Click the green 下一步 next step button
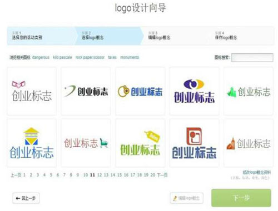Screen dimensions: 278x211 (241, 198)
